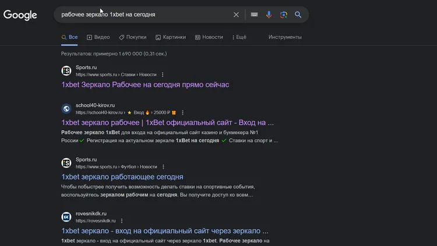Screen dimensions: 437x246
Task: Click school40-kirov.ru globe favicon
Action: pos(66,108)
